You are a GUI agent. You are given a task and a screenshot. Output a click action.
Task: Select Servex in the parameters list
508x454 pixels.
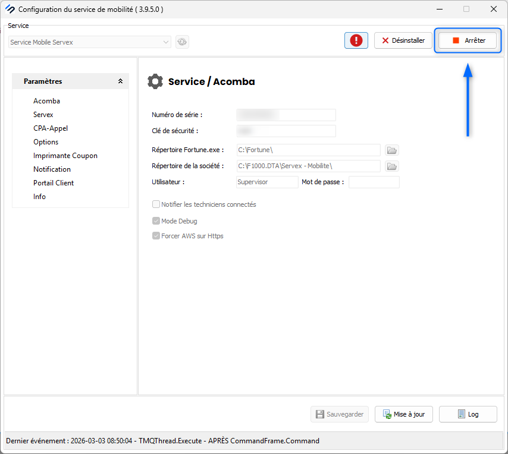click(43, 115)
